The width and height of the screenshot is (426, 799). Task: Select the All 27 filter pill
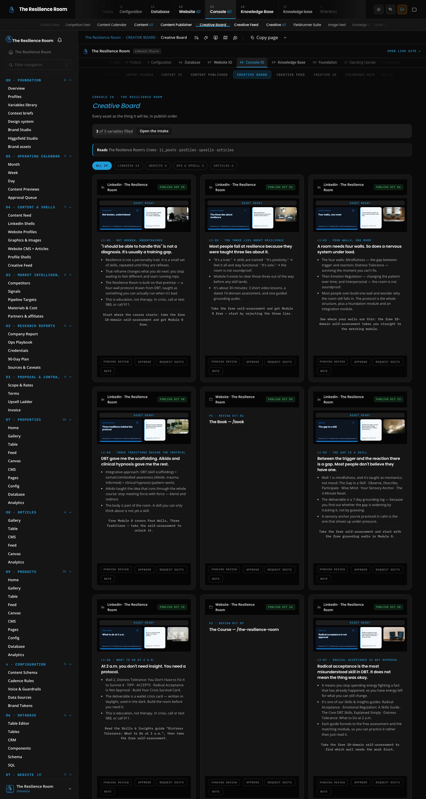(x=102, y=166)
